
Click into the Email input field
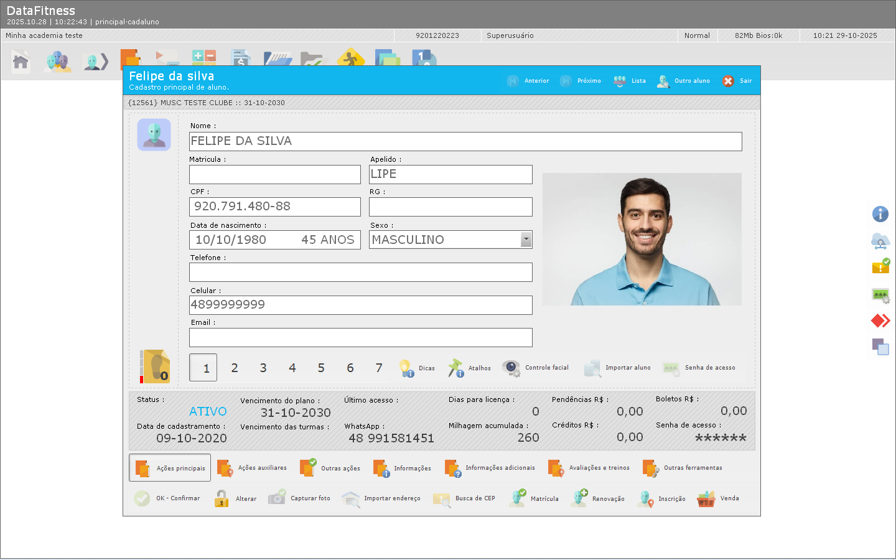pyautogui.click(x=360, y=338)
